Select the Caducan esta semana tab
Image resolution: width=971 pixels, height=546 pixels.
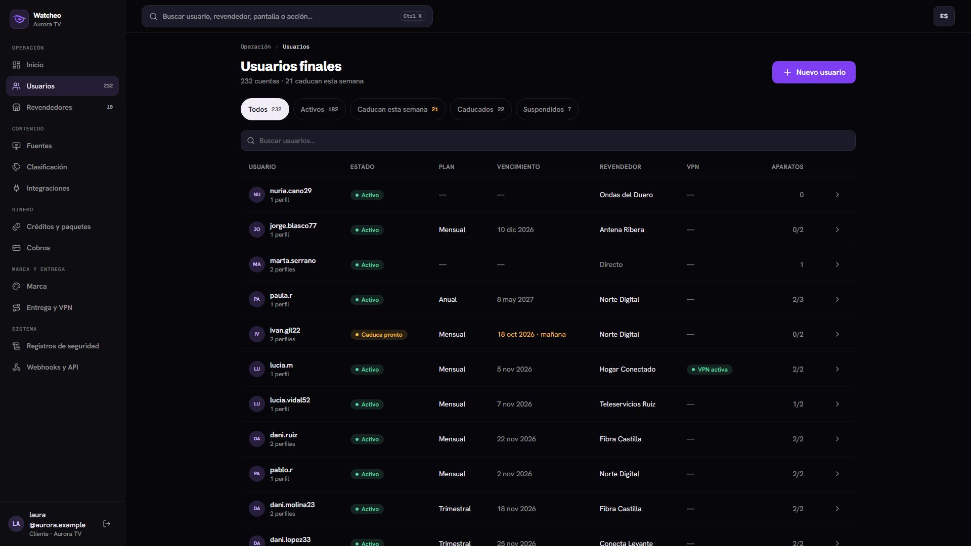[x=398, y=109]
